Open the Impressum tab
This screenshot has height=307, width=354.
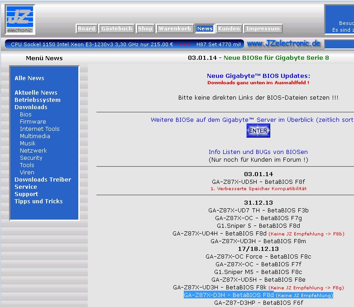point(263,29)
